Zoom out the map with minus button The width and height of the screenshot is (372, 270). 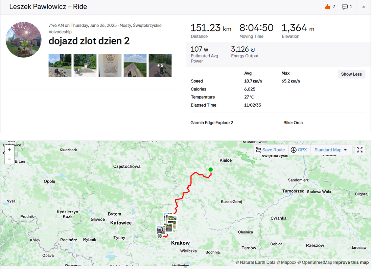(9, 159)
